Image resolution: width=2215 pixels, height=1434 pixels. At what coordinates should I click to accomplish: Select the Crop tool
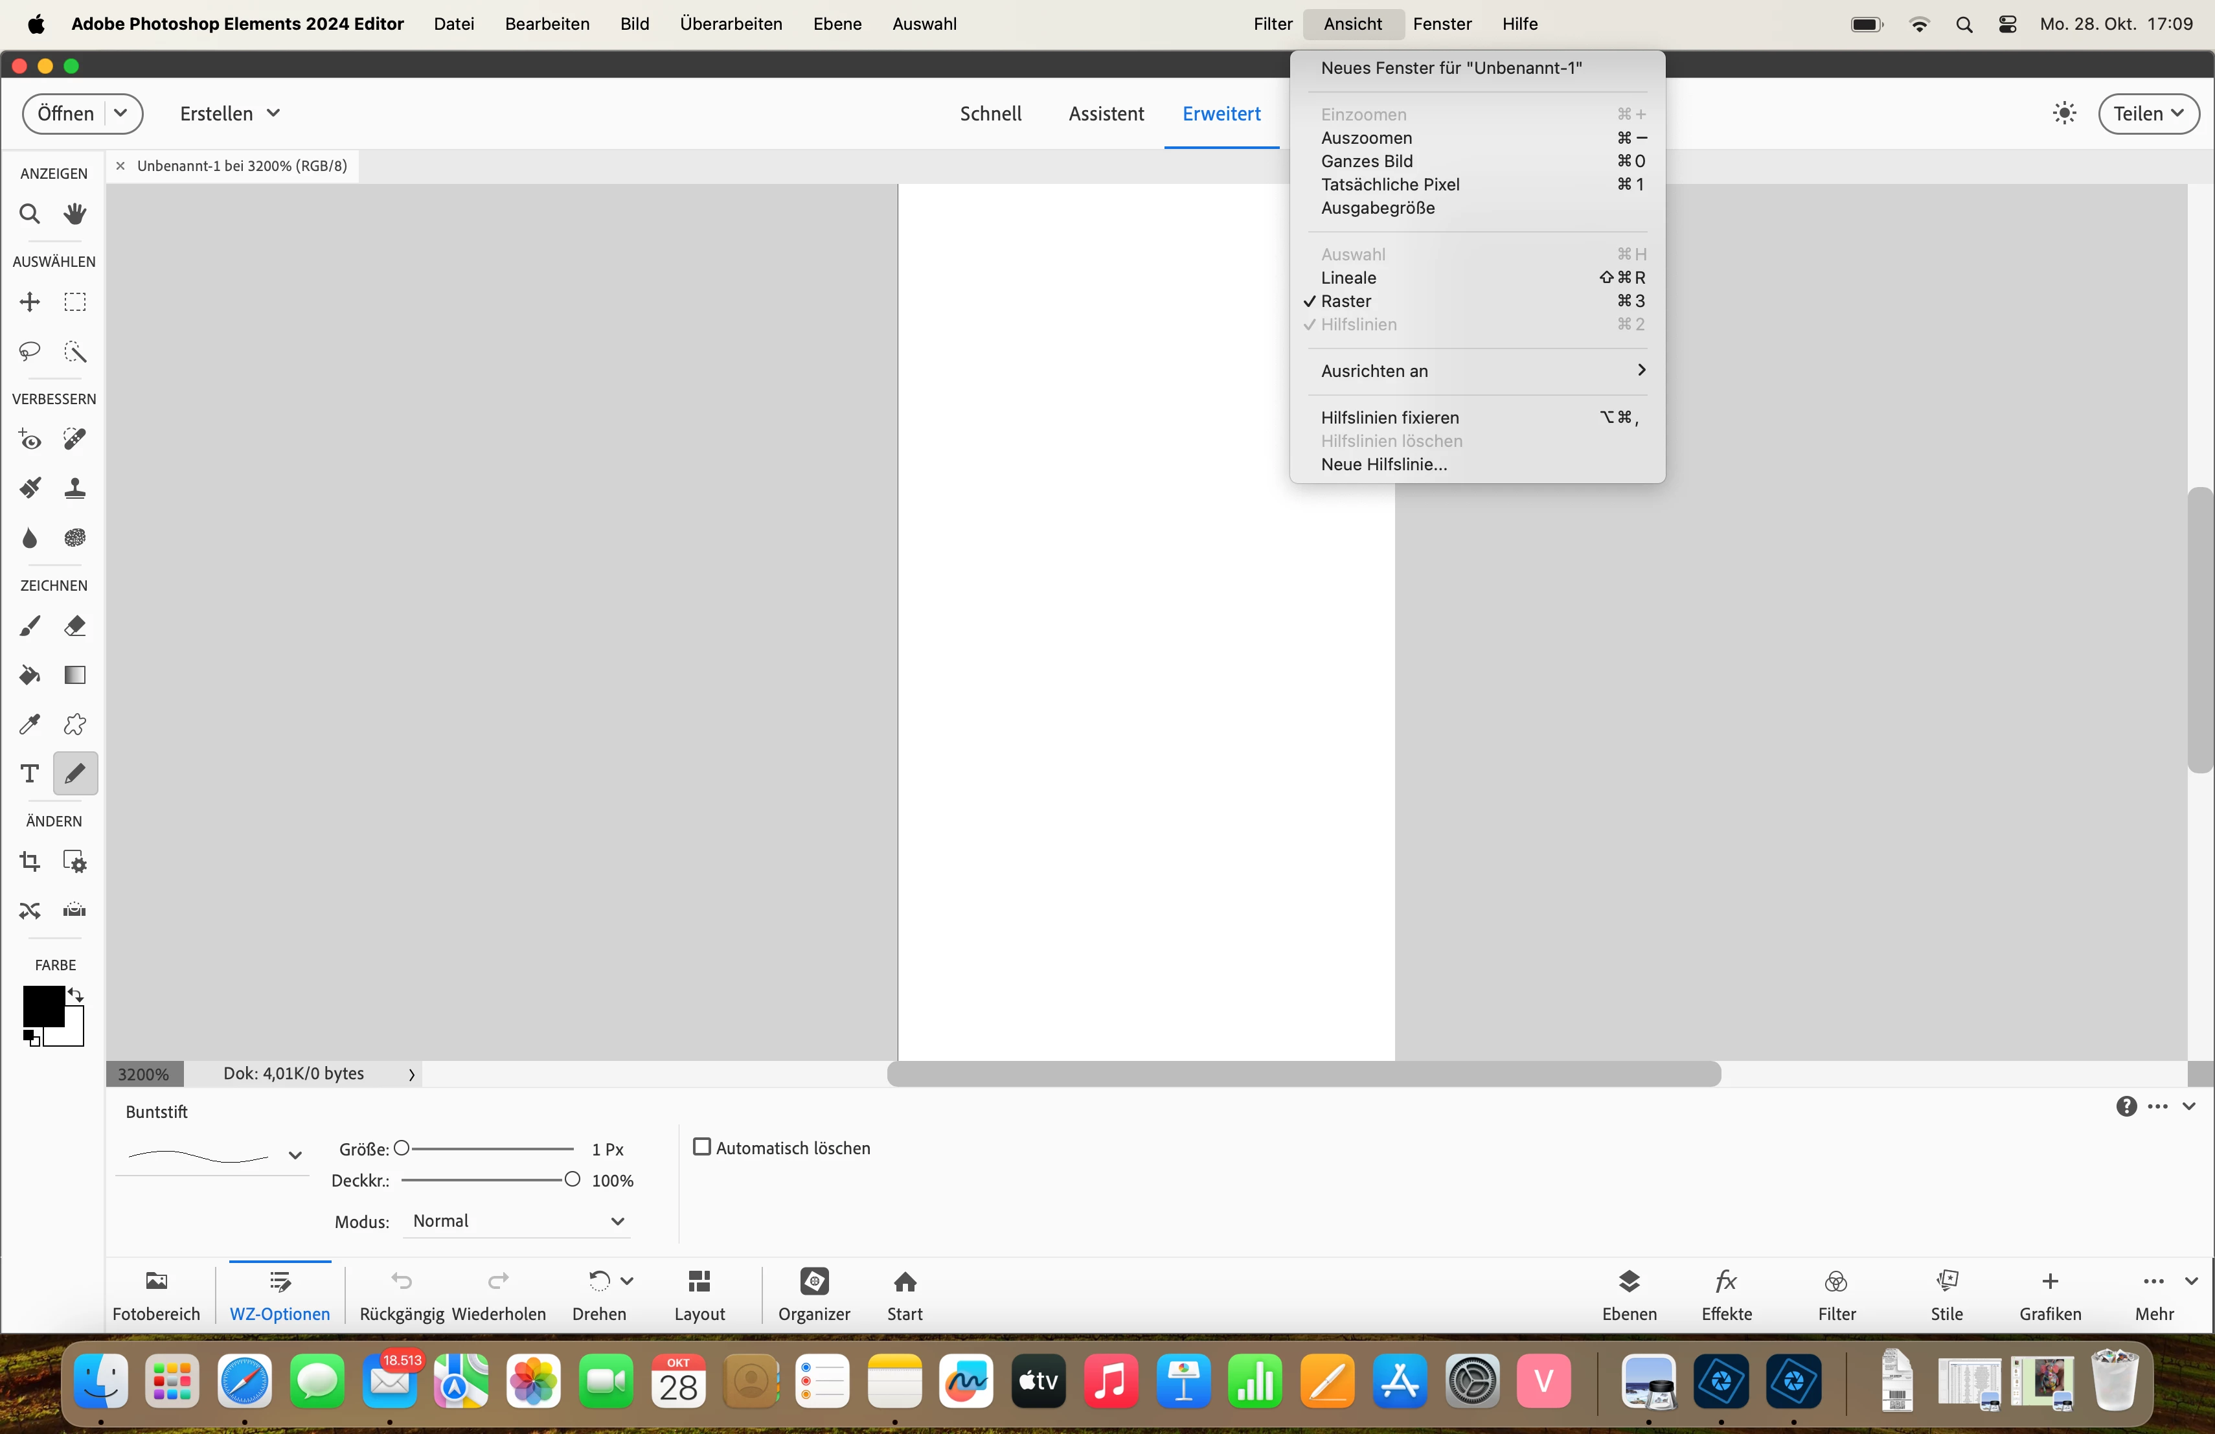(x=30, y=861)
